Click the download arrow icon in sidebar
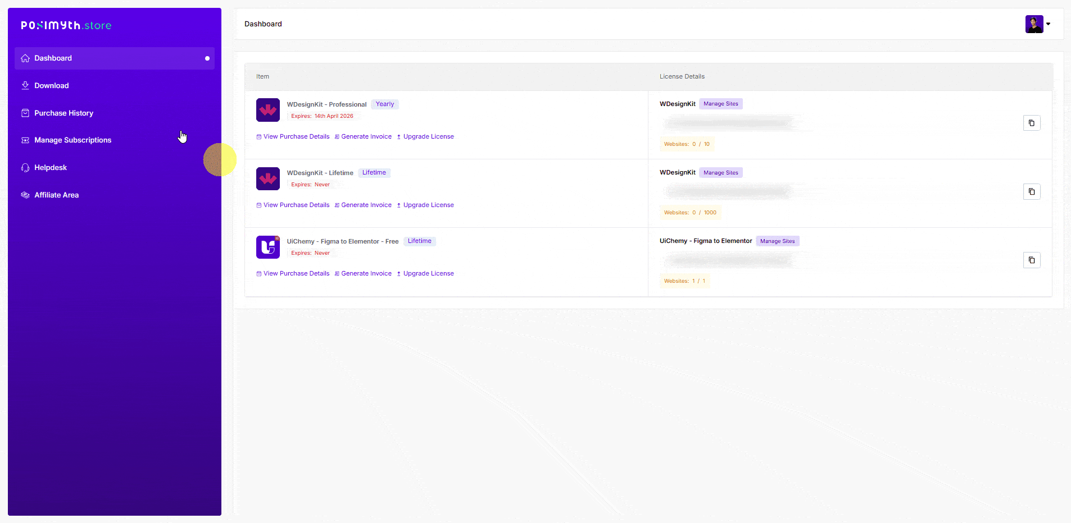 pos(25,85)
